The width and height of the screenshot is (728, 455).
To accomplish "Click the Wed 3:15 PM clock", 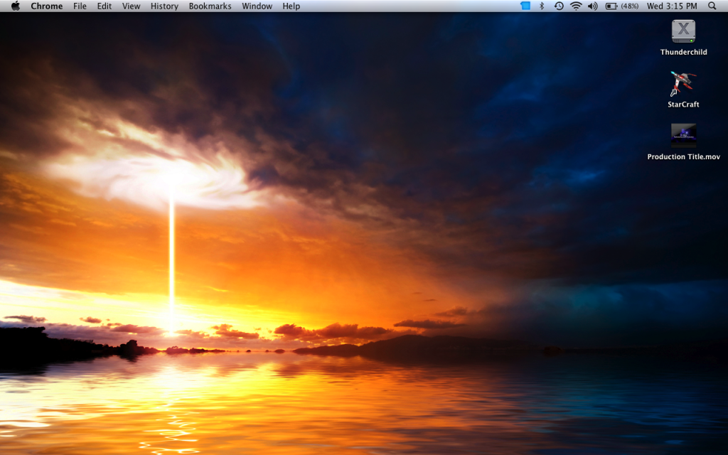I will (672, 6).
